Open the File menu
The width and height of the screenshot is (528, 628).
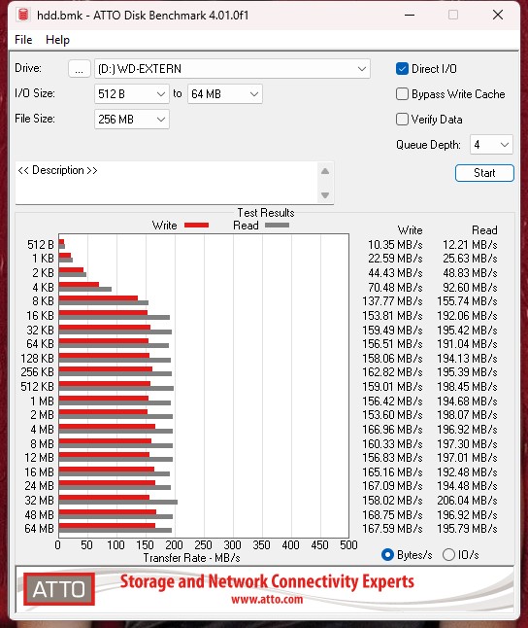23,40
